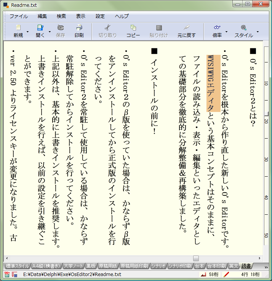Viewport: 272px width, 281px height.
Task: Click the line ての基礎部分を徹底的に分解整備
Action: pyautogui.click(x=182, y=144)
